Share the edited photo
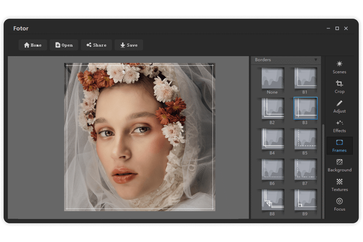The image size is (363, 242). (96, 45)
